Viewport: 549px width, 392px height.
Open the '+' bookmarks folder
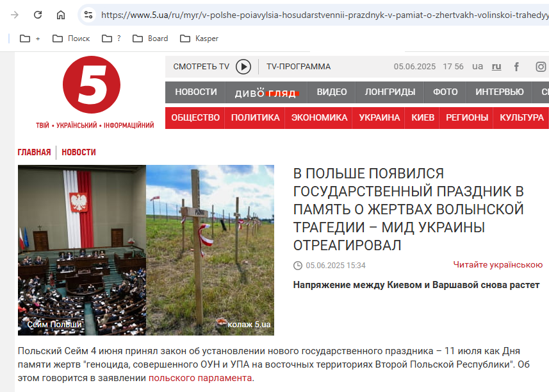[x=29, y=38]
